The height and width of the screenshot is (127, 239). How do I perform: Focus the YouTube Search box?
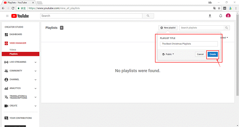click(x=91, y=16)
